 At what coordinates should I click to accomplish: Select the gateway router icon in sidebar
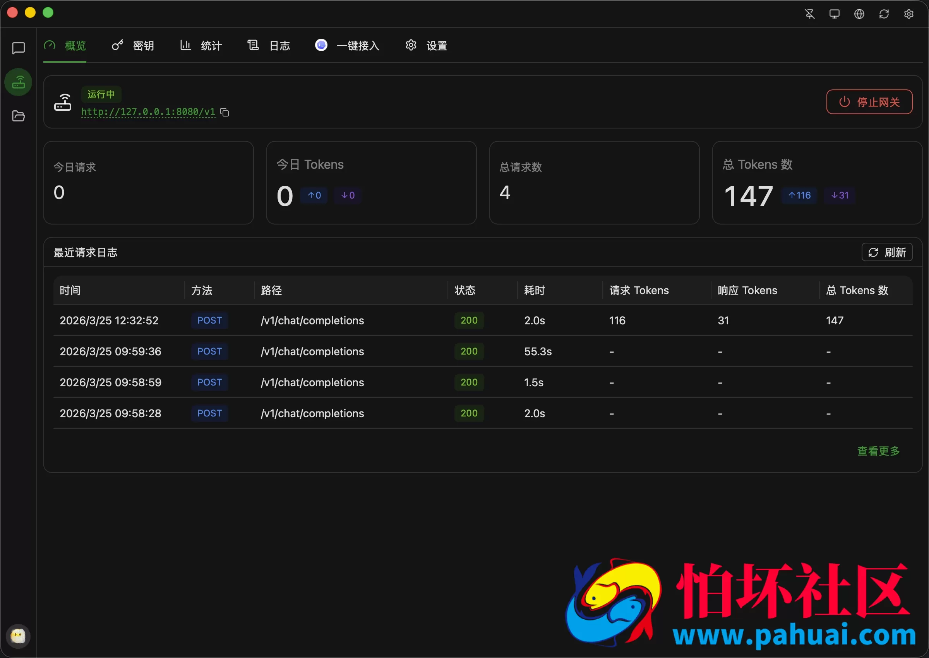[18, 82]
